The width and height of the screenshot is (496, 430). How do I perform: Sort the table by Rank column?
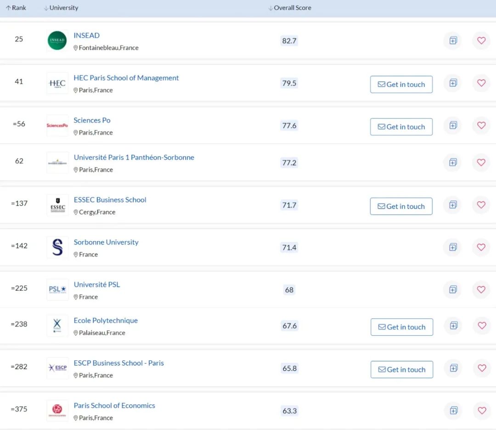pos(16,8)
